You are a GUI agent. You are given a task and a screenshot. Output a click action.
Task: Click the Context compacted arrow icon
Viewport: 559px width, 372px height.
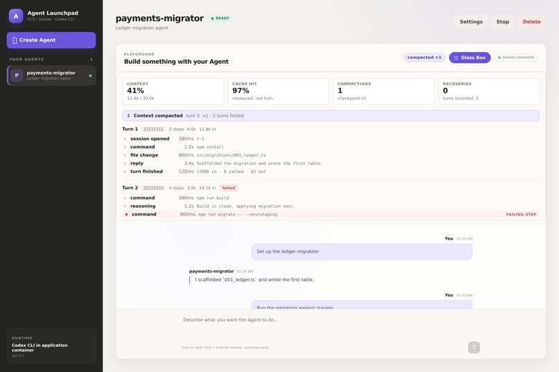click(128, 116)
